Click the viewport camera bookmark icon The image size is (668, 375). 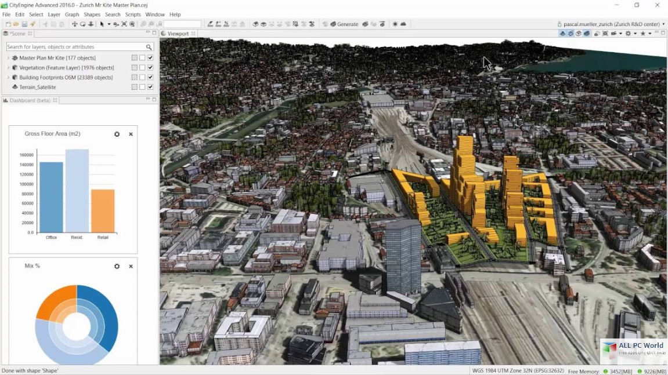[x=613, y=34]
